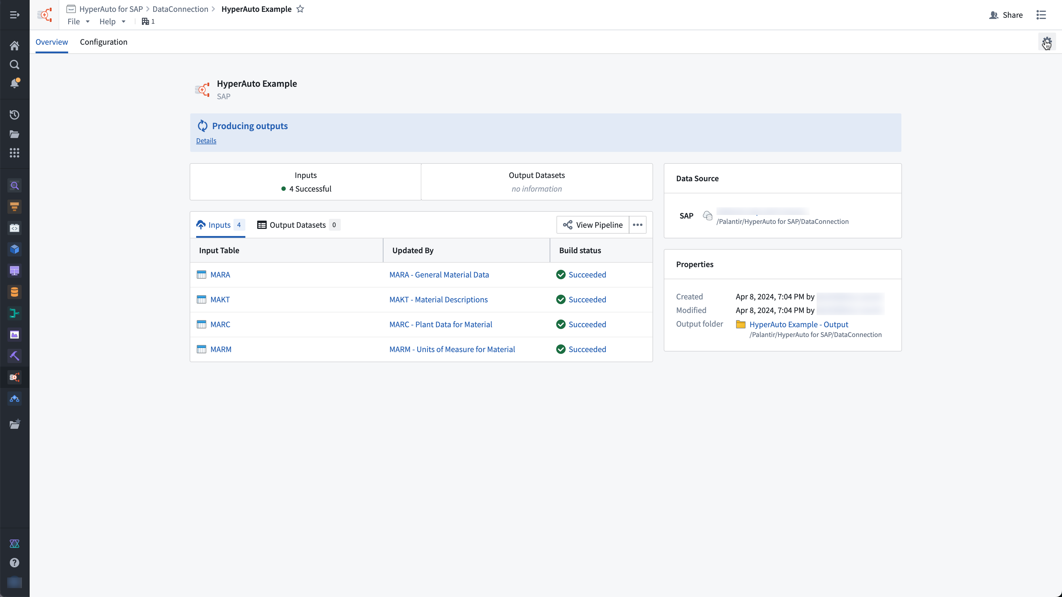Open MAKT - Material Descriptions link

point(438,299)
